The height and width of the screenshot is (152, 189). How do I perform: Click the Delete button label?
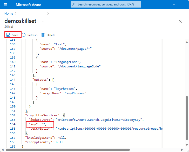click(51, 35)
